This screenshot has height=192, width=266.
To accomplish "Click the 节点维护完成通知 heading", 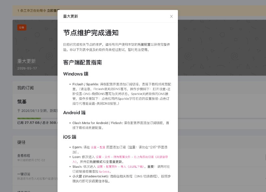I will point(91,33).
